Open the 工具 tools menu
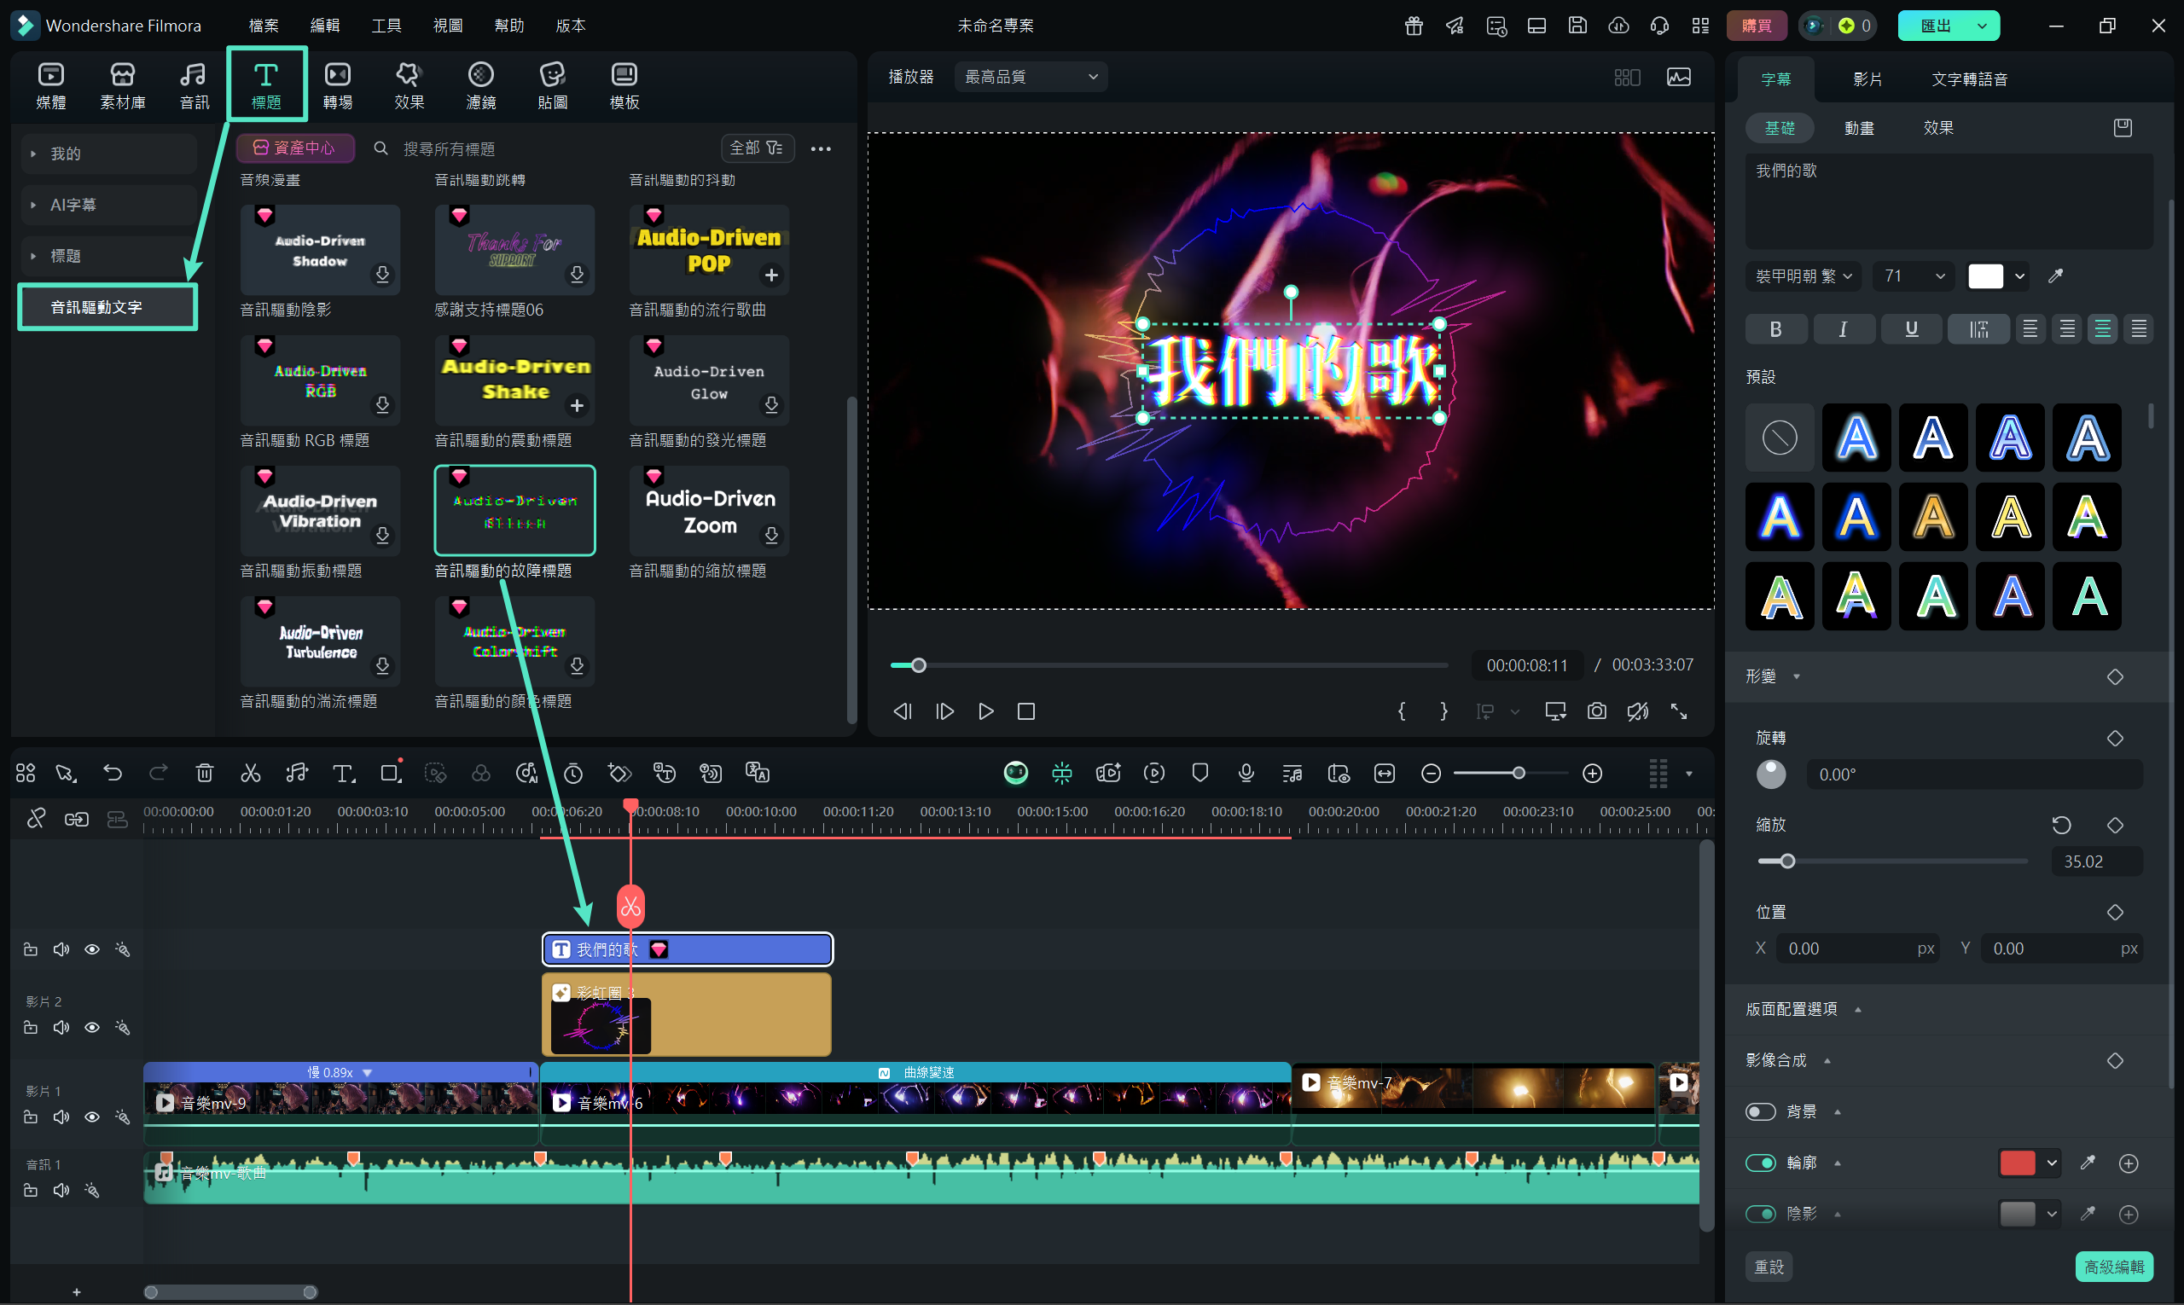 (x=386, y=26)
